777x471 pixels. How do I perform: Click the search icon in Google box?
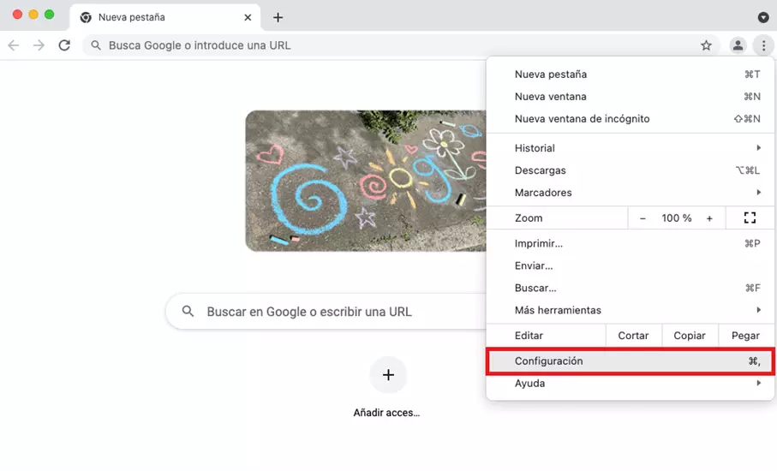[188, 311]
